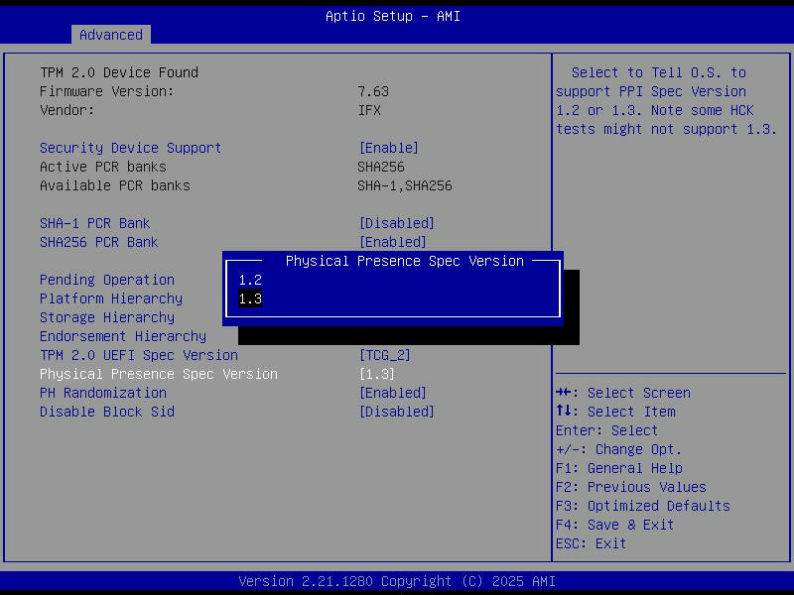The image size is (794, 595).
Task: Click the Security Device Support label
Action: point(130,148)
